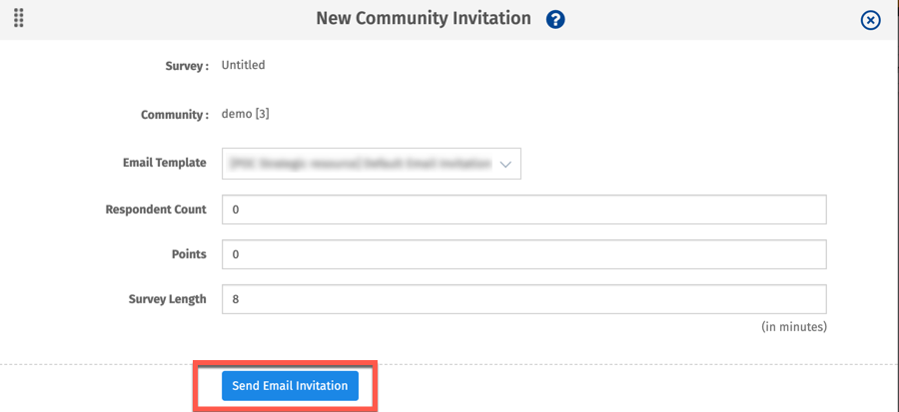Focus the Respondent Count input field
The image size is (899, 412).
(523, 209)
